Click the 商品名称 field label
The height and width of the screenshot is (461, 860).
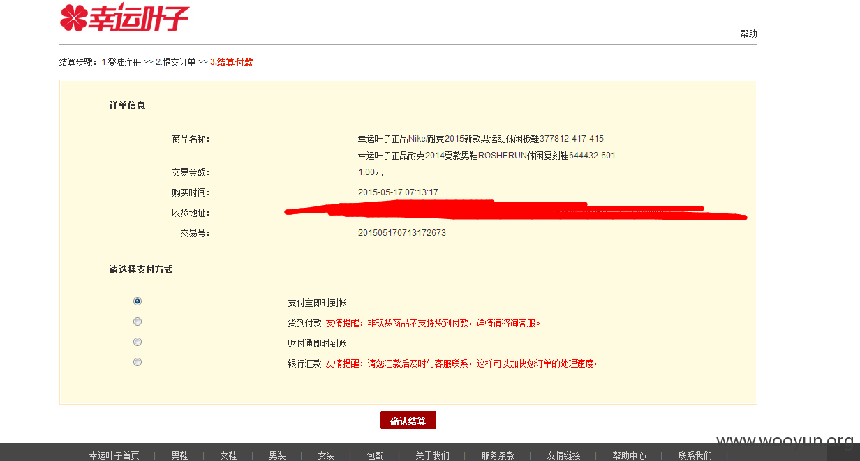pos(191,139)
